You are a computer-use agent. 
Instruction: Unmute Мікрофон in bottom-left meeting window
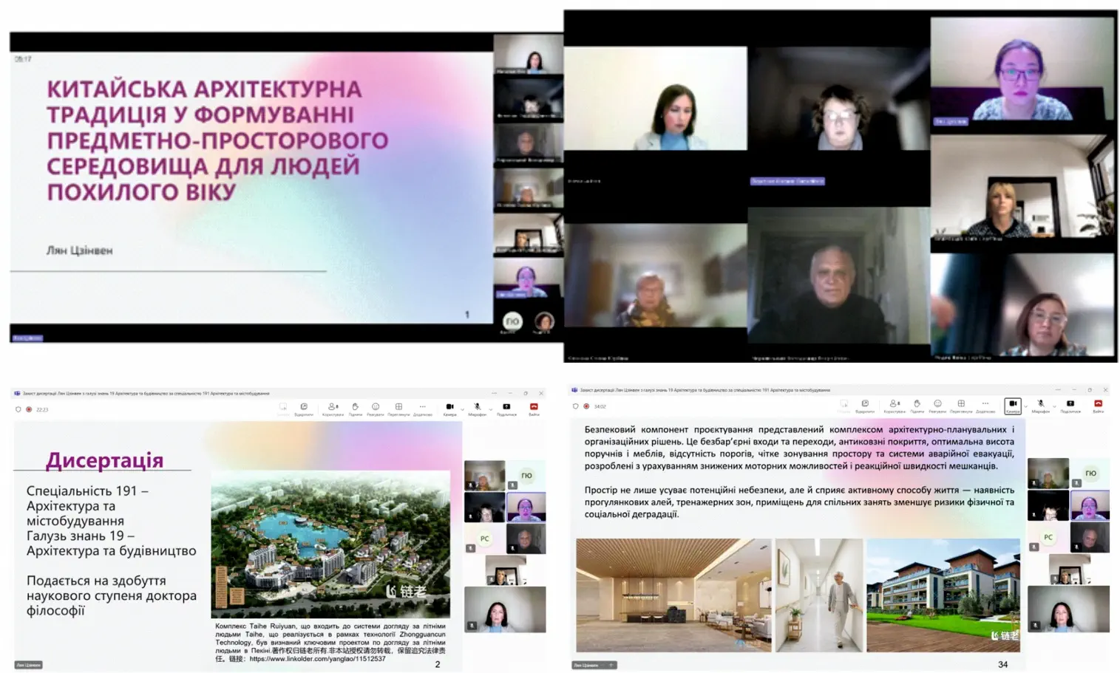point(477,407)
